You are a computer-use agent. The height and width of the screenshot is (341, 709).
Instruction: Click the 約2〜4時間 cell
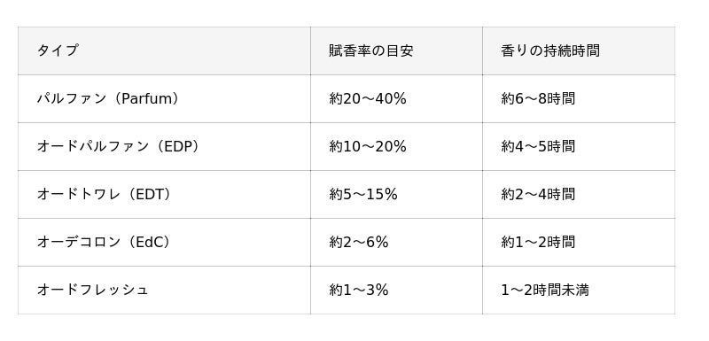tap(579, 195)
